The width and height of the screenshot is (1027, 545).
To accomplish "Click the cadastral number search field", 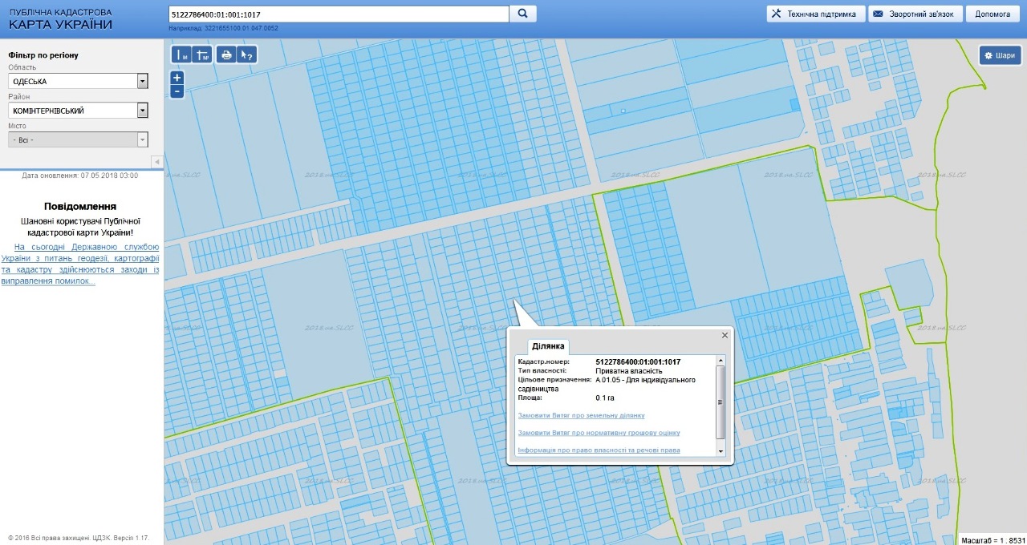I will (x=339, y=14).
